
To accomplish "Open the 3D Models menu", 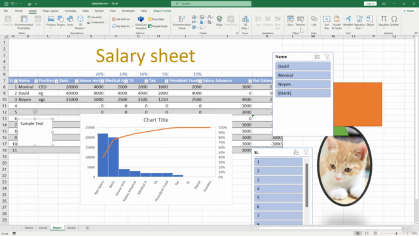I will coord(80,22).
